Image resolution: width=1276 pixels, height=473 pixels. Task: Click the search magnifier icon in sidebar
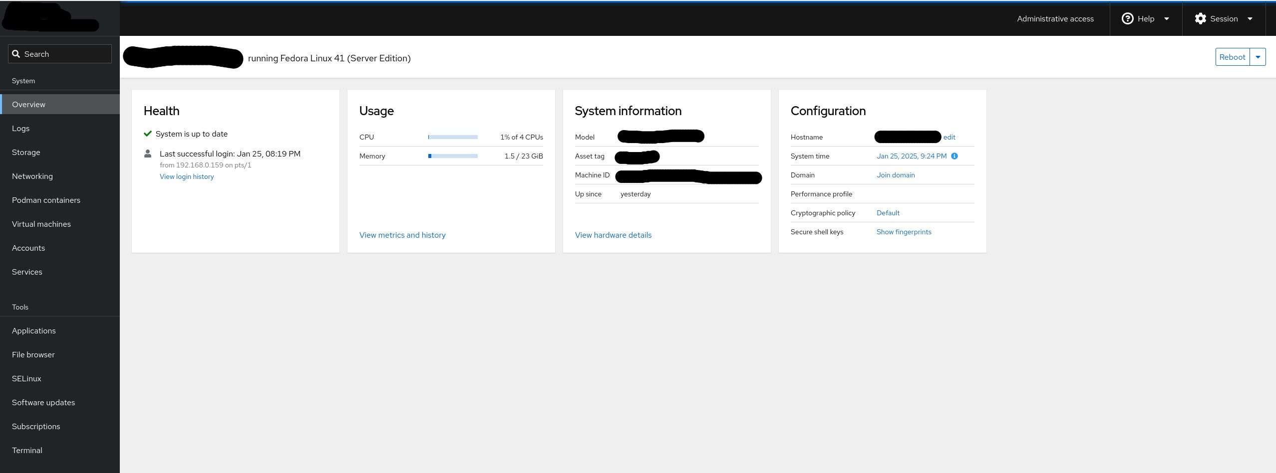pyautogui.click(x=16, y=54)
